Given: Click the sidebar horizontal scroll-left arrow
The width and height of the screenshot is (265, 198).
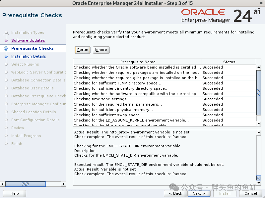Looking at the screenshot, I should [x=3, y=184].
